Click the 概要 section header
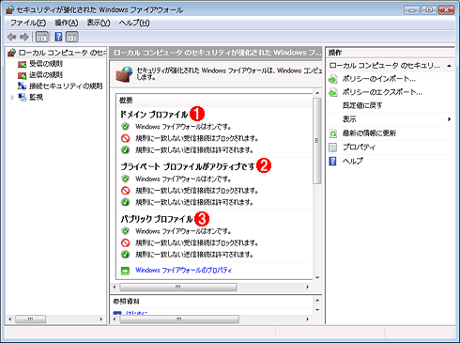Image resolution: width=460 pixels, height=343 pixels. coord(126,101)
